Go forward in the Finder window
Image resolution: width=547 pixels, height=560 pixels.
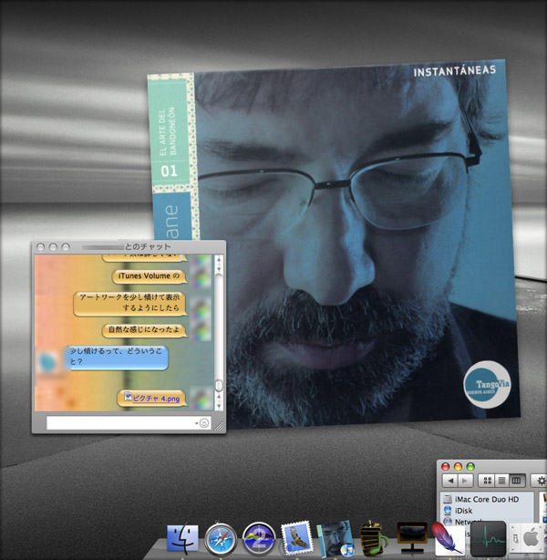[x=465, y=481]
